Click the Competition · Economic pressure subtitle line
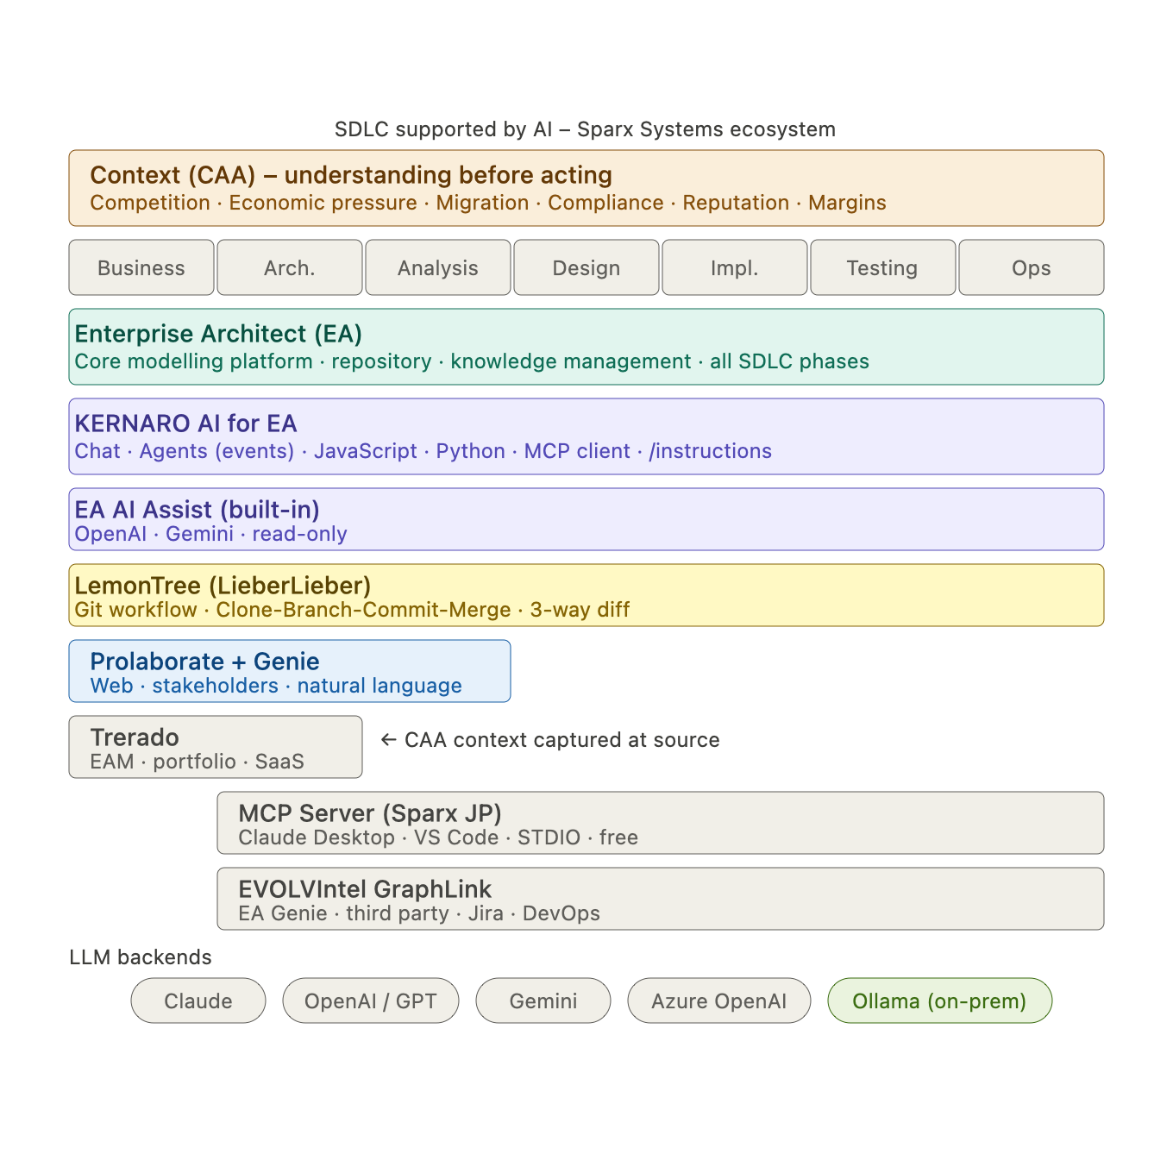Viewport: 1173px width, 1173px height. click(x=488, y=203)
